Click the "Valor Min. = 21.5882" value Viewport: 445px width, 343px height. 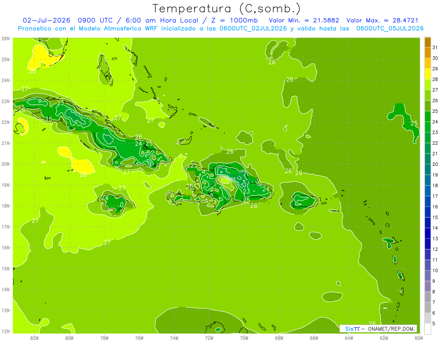point(304,20)
